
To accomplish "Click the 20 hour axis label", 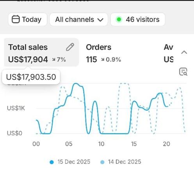I will [x=166, y=144].
